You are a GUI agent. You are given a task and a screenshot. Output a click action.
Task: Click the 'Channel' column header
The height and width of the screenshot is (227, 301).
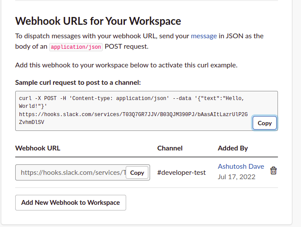pos(170,148)
